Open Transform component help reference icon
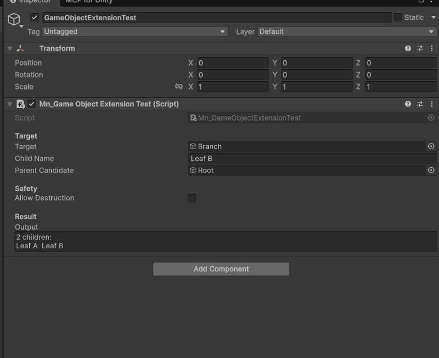Viewport: 439px width, 358px height. (407, 48)
